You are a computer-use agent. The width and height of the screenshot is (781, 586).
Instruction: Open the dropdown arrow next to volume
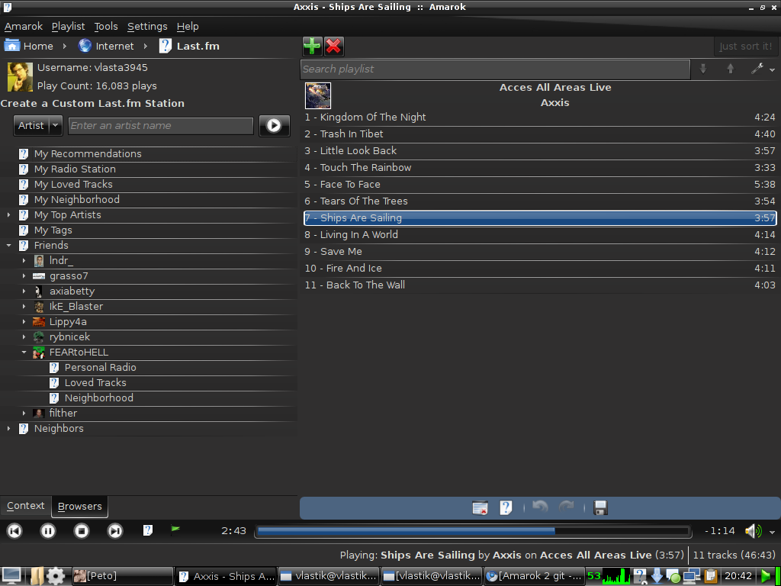tap(772, 532)
